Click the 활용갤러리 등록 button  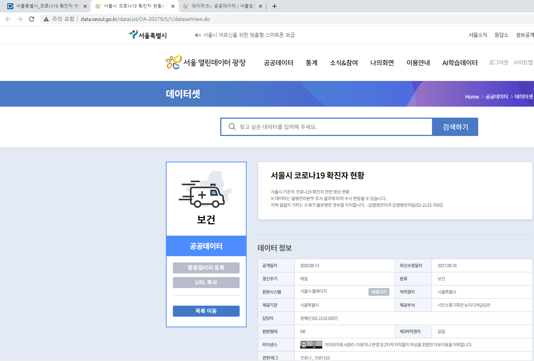coord(206,268)
